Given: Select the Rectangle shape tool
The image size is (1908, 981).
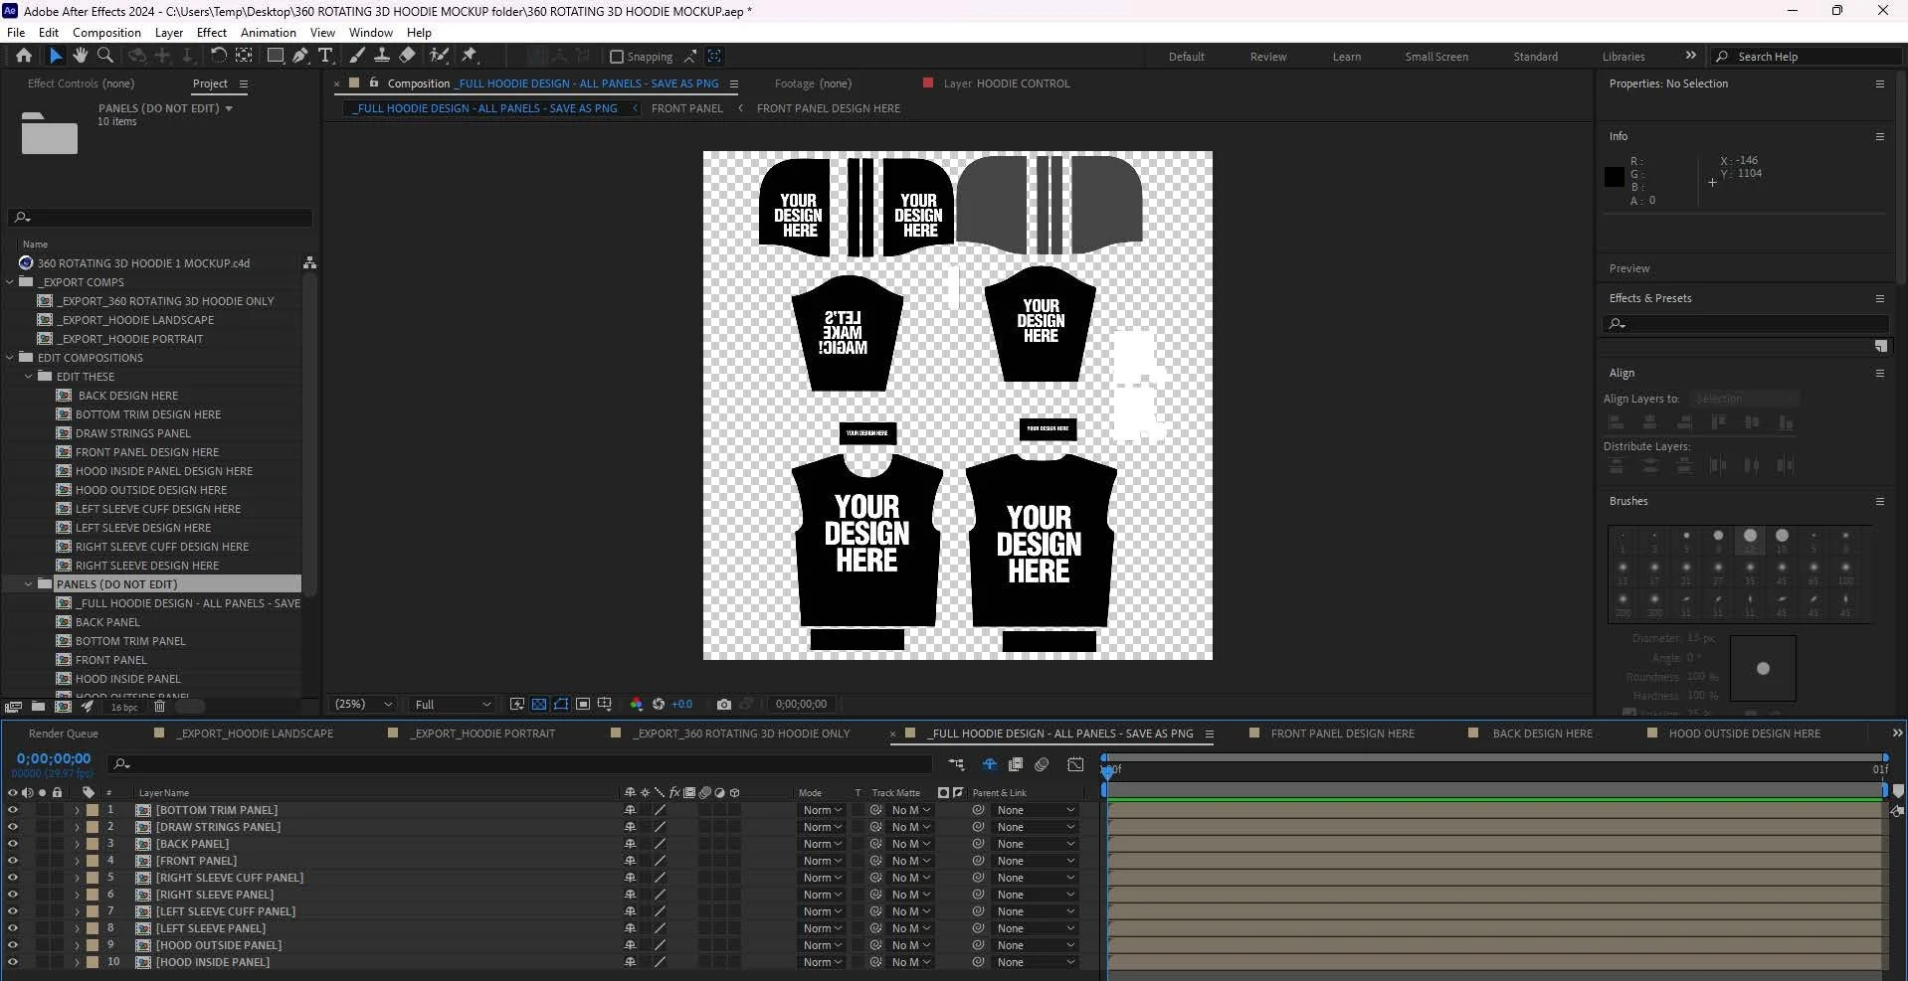Looking at the screenshot, I should (276, 56).
